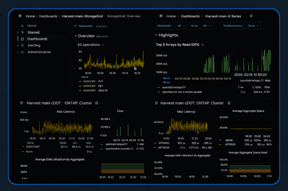The image size is (288, 191).
Task: Open the hamburger menu in the StorageGrid dashboard
Action: pyautogui.click(x=20, y=16)
